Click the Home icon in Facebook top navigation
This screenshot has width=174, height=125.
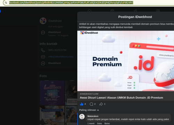89,11
